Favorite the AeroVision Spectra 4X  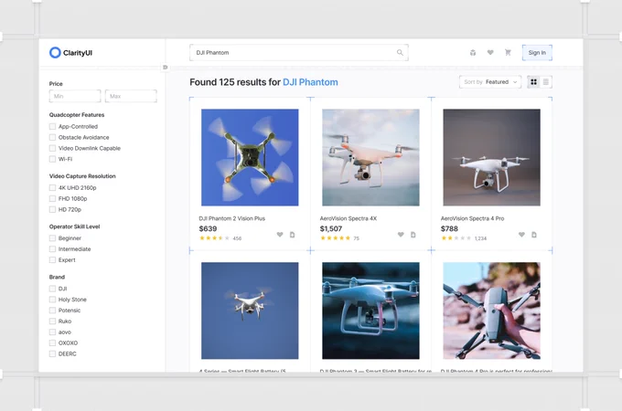click(x=401, y=235)
